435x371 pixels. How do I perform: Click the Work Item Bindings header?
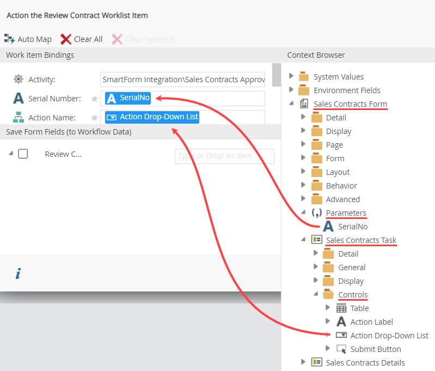click(140, 55)
